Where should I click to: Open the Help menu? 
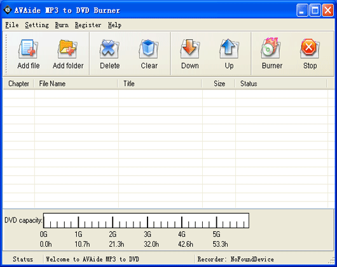click(114, 25)
